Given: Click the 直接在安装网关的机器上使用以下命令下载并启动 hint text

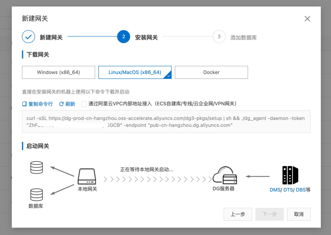Looking at the screenshot, I should [75, 92].
